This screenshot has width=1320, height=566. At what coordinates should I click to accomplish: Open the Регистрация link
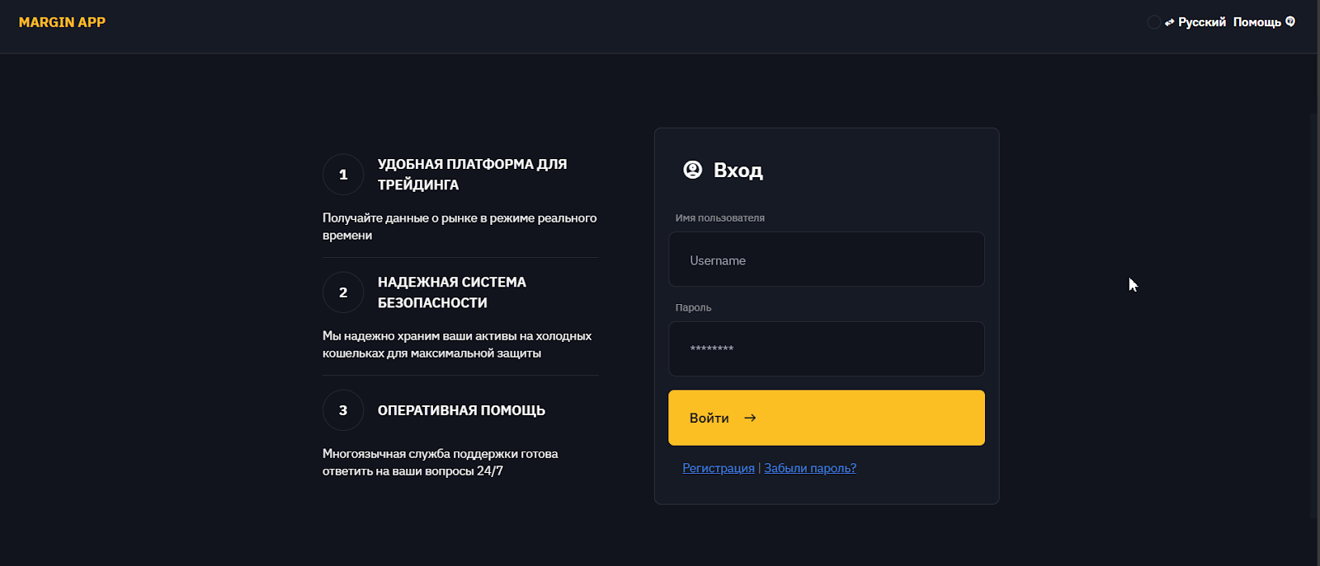(717, 467)
